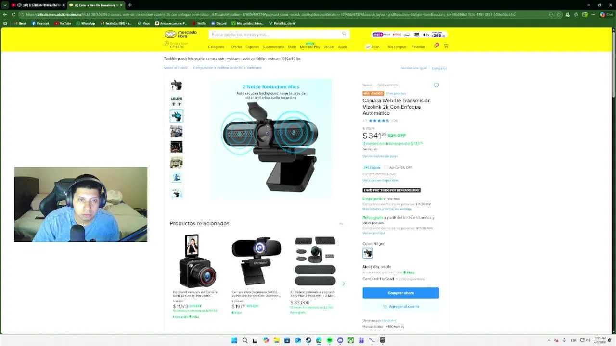Open the Supermercado menu item
Image resolution: width=616 pixels, height=346 pixels.
click(x=273, y=47)
